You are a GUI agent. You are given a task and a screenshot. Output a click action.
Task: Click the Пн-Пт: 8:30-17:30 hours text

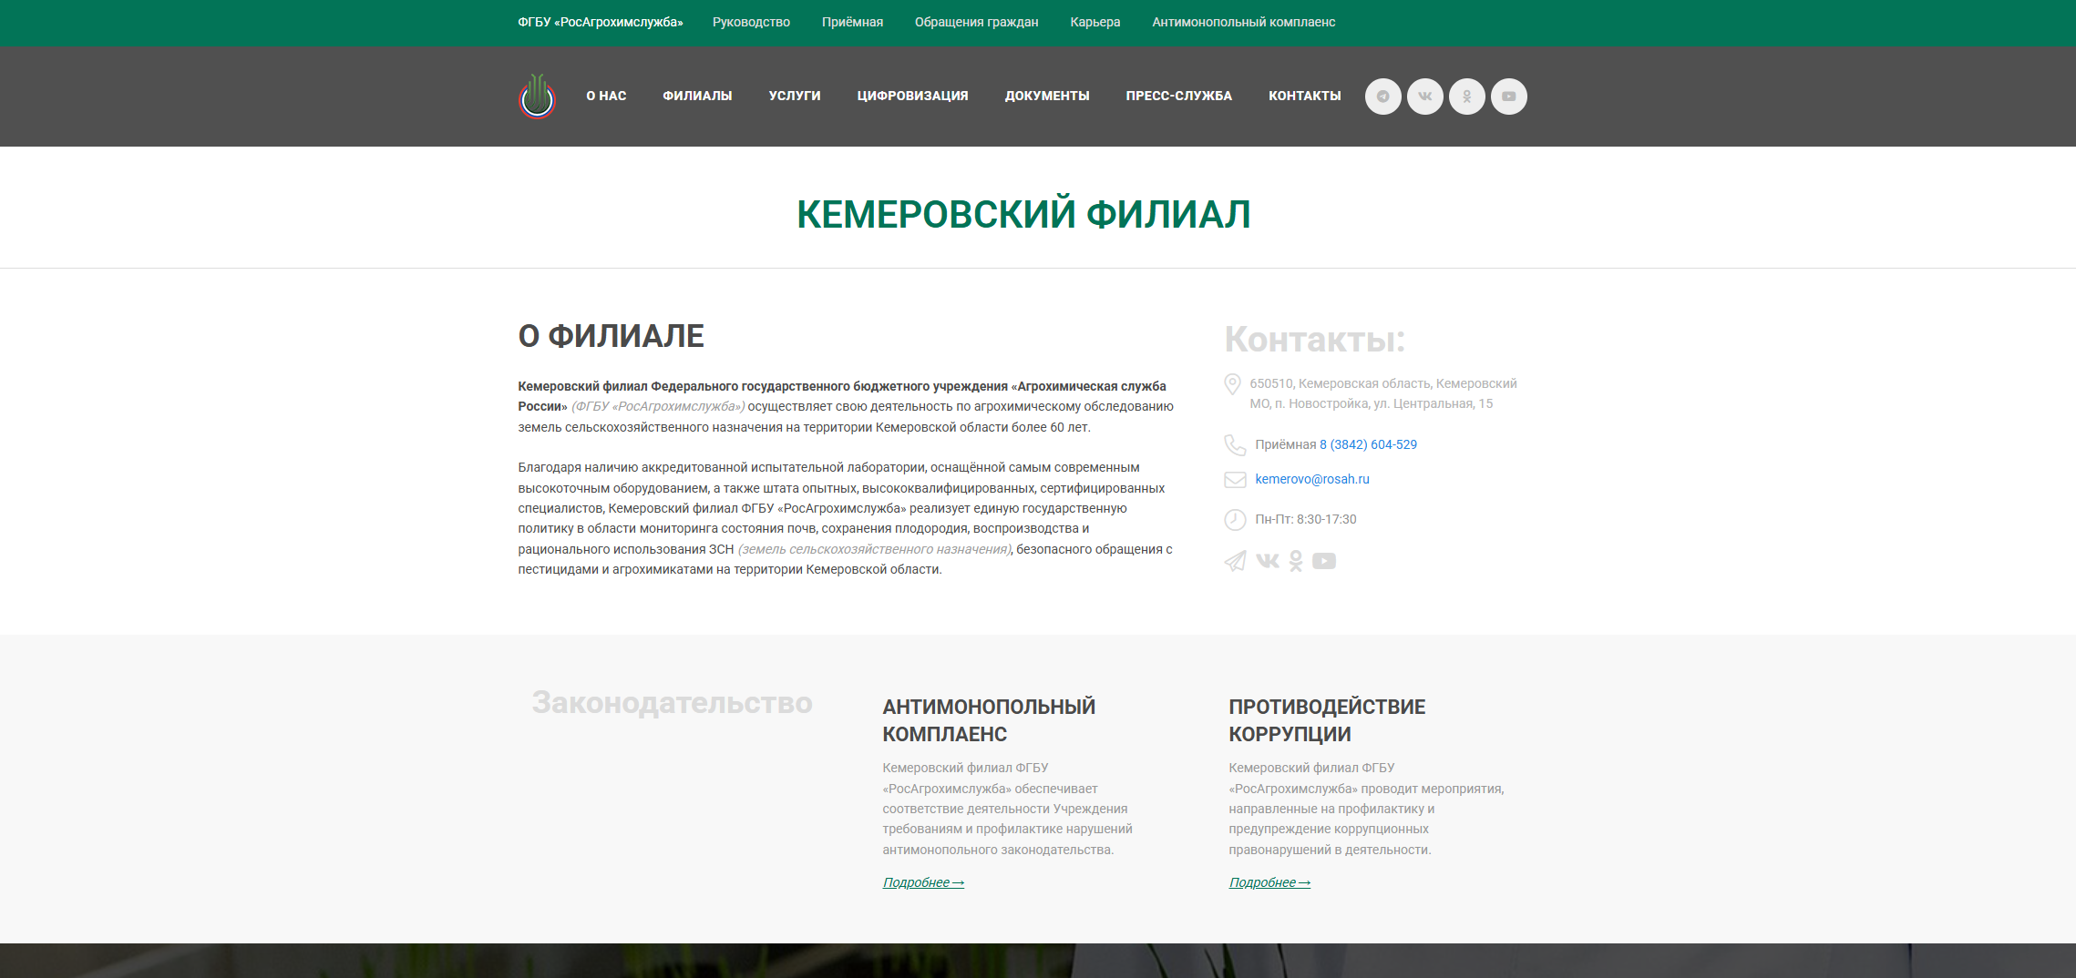click(x=1305, y=519)
